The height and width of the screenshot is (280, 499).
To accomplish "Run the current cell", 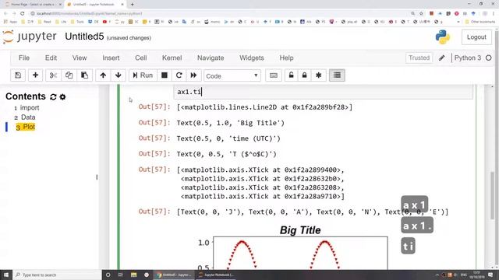I will coord(143,75).
